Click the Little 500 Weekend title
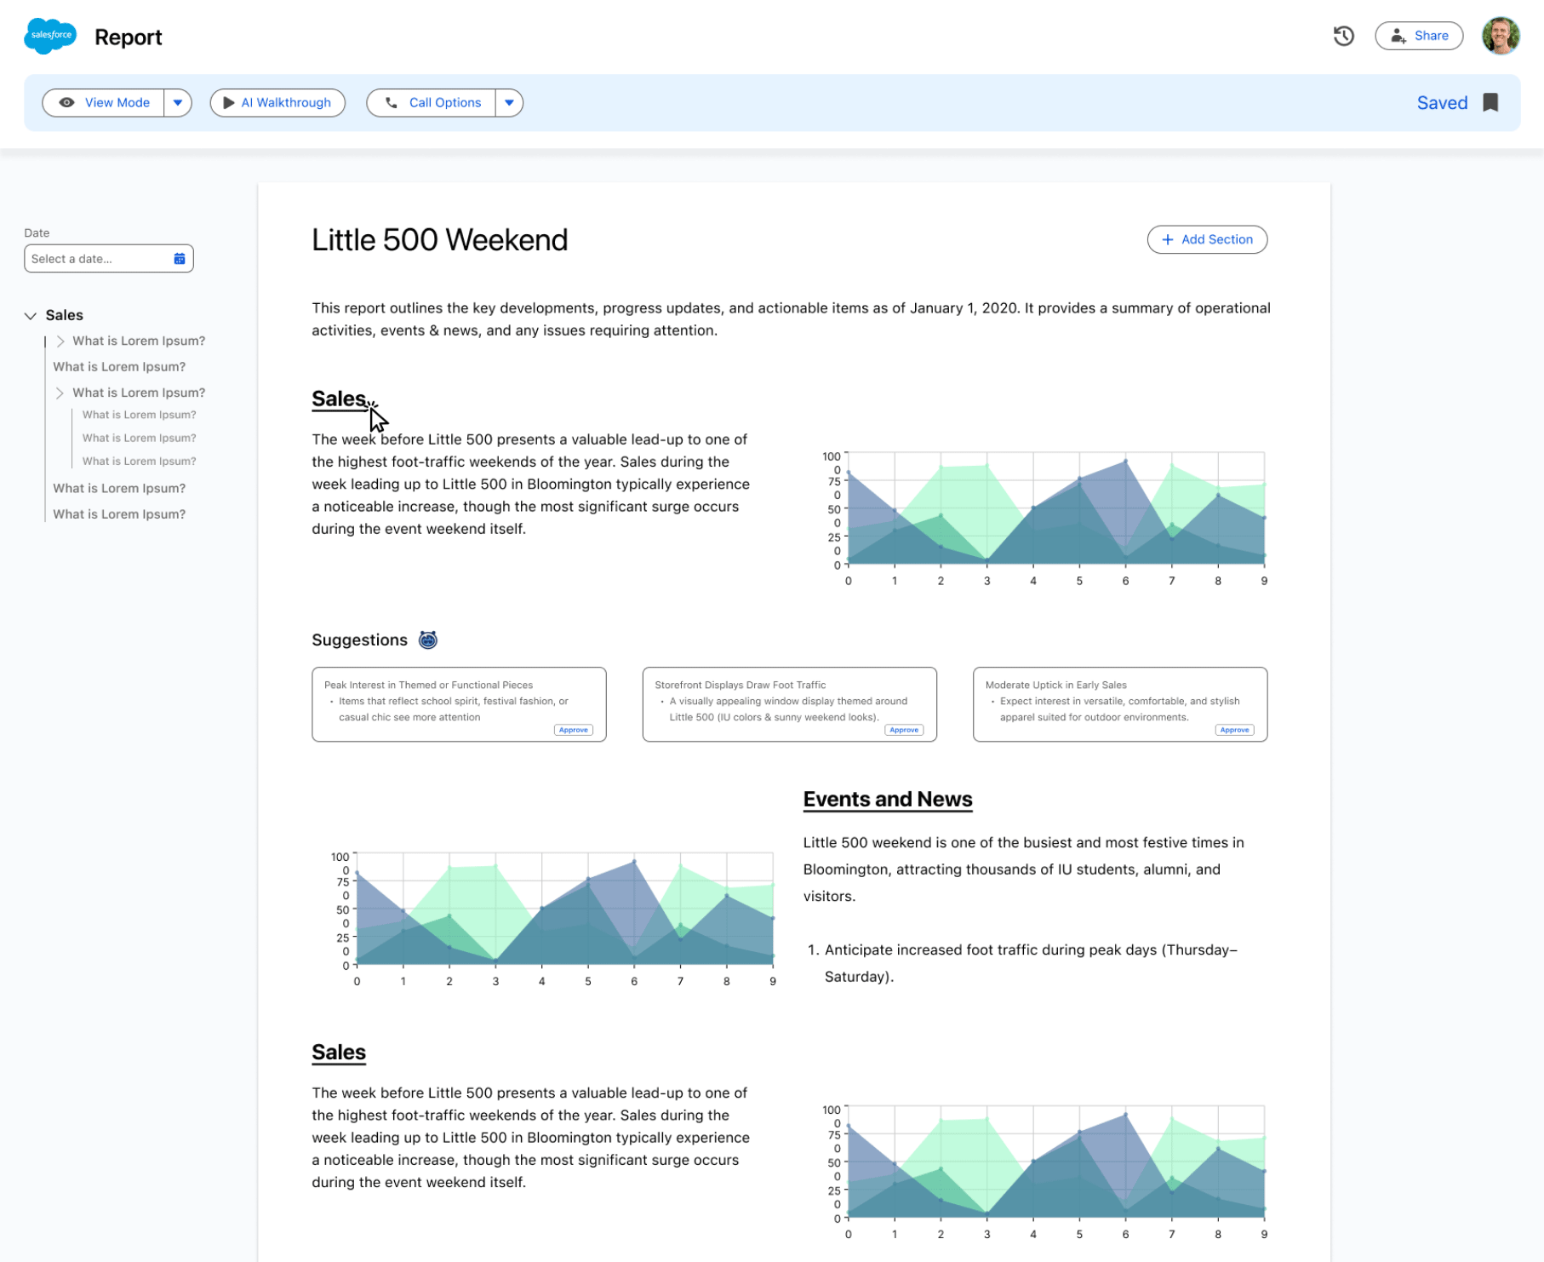Viewport: 1544px width, 1262px height. click(439, 240)
